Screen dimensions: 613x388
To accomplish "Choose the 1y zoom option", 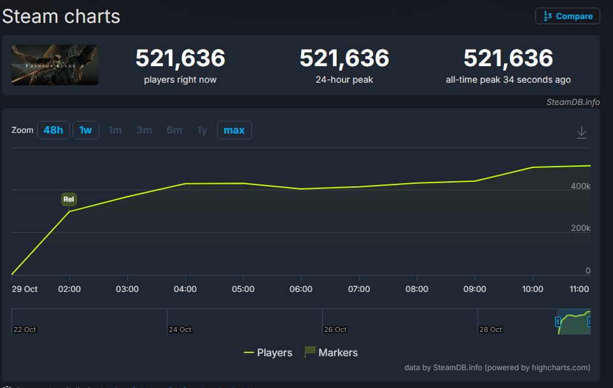I will coord(202,130).
